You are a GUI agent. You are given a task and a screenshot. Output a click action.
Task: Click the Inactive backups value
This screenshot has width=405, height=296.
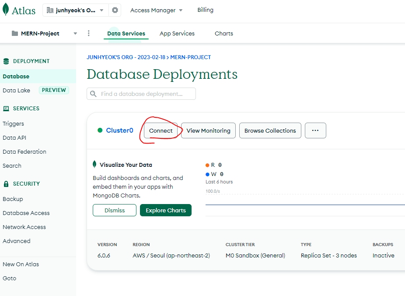pyautogui.click(x=383, y=255)
